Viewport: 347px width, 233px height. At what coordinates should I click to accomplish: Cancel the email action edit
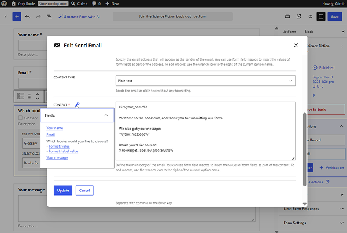pyautogui.click(x=84, y=190)
